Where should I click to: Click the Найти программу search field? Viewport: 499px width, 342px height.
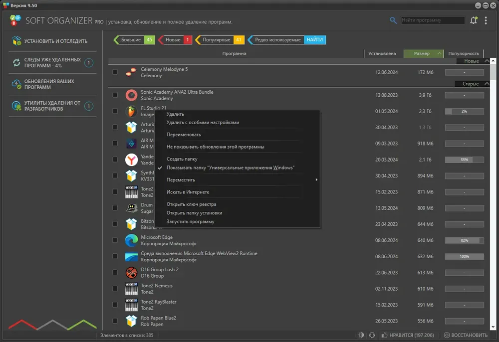[433, 20]
